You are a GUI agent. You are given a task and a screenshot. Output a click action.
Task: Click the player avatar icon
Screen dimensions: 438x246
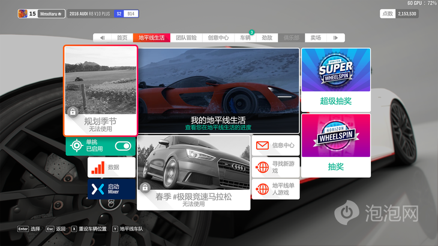(23, 14)
